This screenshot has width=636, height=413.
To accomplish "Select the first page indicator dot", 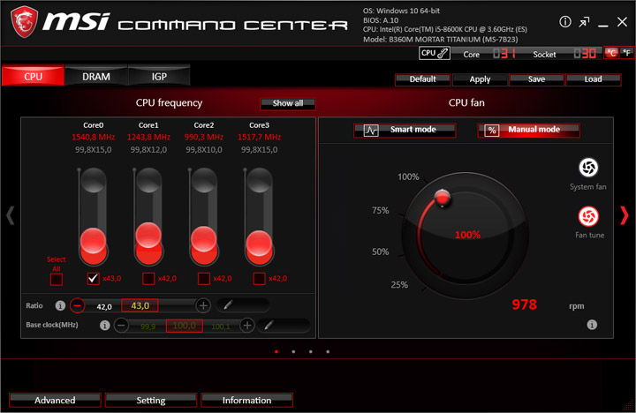I will point(276,352).
